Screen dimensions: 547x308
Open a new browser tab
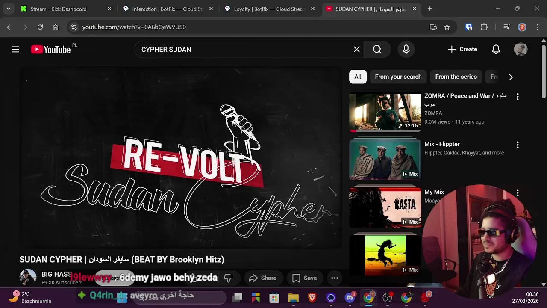click(430, 9)
